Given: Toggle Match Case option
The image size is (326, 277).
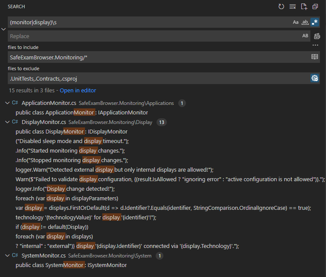Looking at the screenshot, I should tap(296, 22).
